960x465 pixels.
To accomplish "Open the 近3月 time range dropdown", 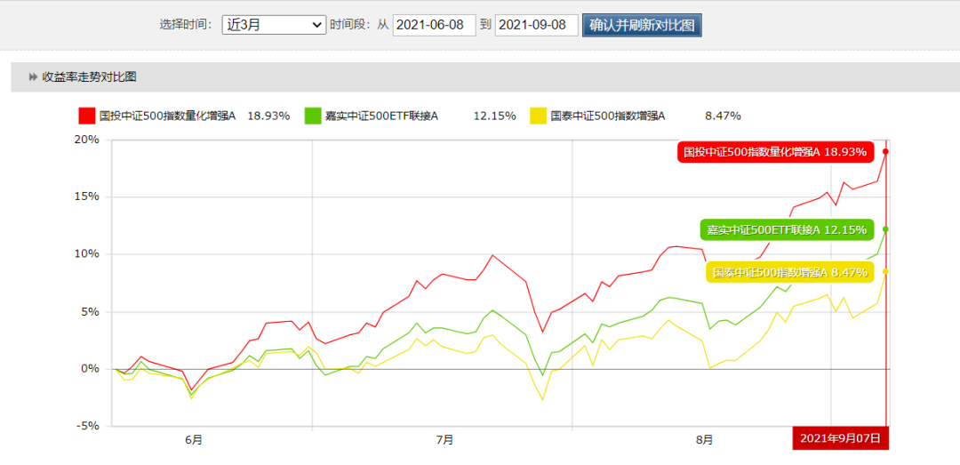I will click(274, 25).
